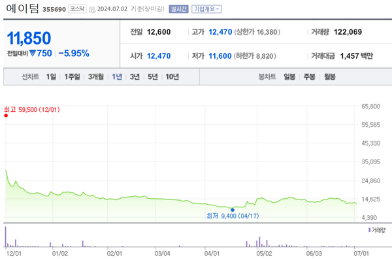Switch to the 3년 line chart
Screen dimensions: 392x259
click(x=135, y=77)
